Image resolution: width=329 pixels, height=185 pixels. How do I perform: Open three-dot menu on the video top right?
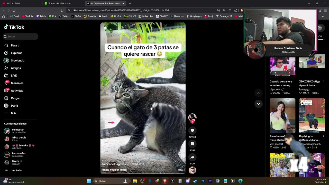pyautogui.click(x=180, y=28)
